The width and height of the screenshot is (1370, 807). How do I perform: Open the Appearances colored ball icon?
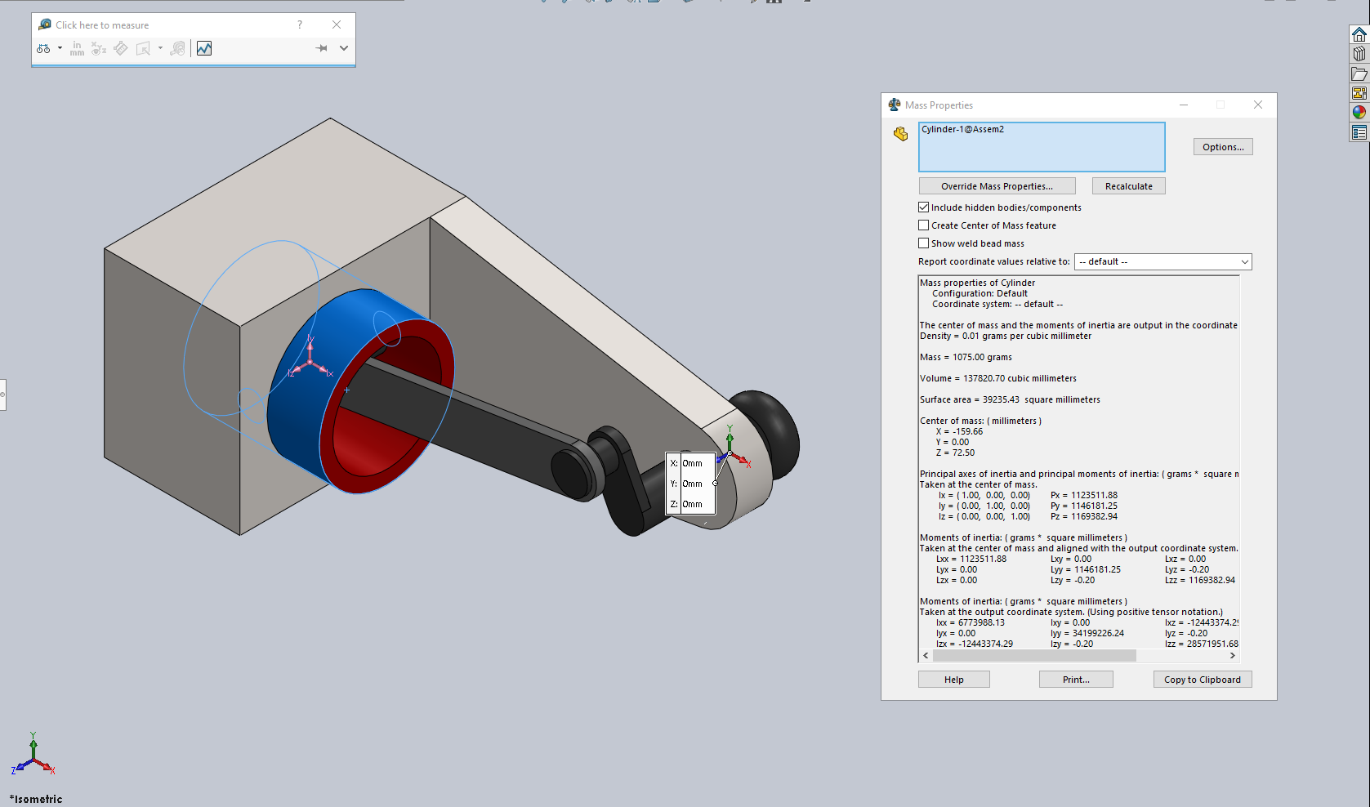pos(1359,113)
